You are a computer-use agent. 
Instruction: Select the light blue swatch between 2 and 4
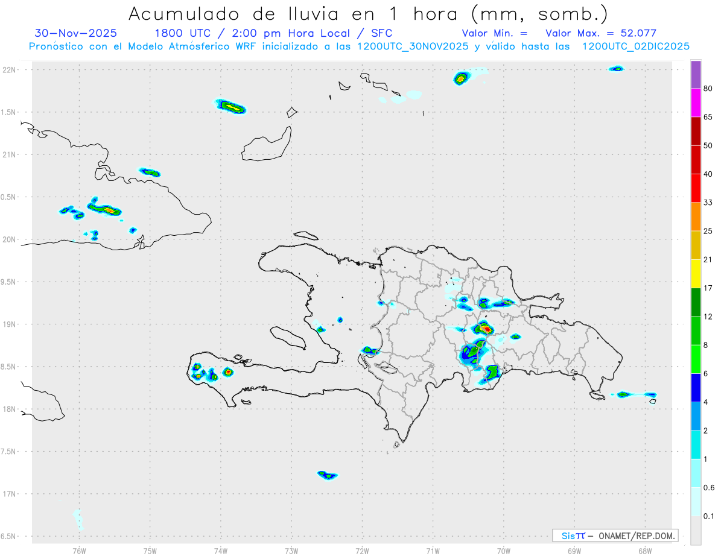(x=696, y=415)
